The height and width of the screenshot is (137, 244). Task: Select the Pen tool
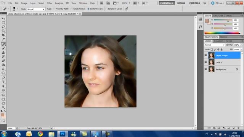tap(3, 78)
